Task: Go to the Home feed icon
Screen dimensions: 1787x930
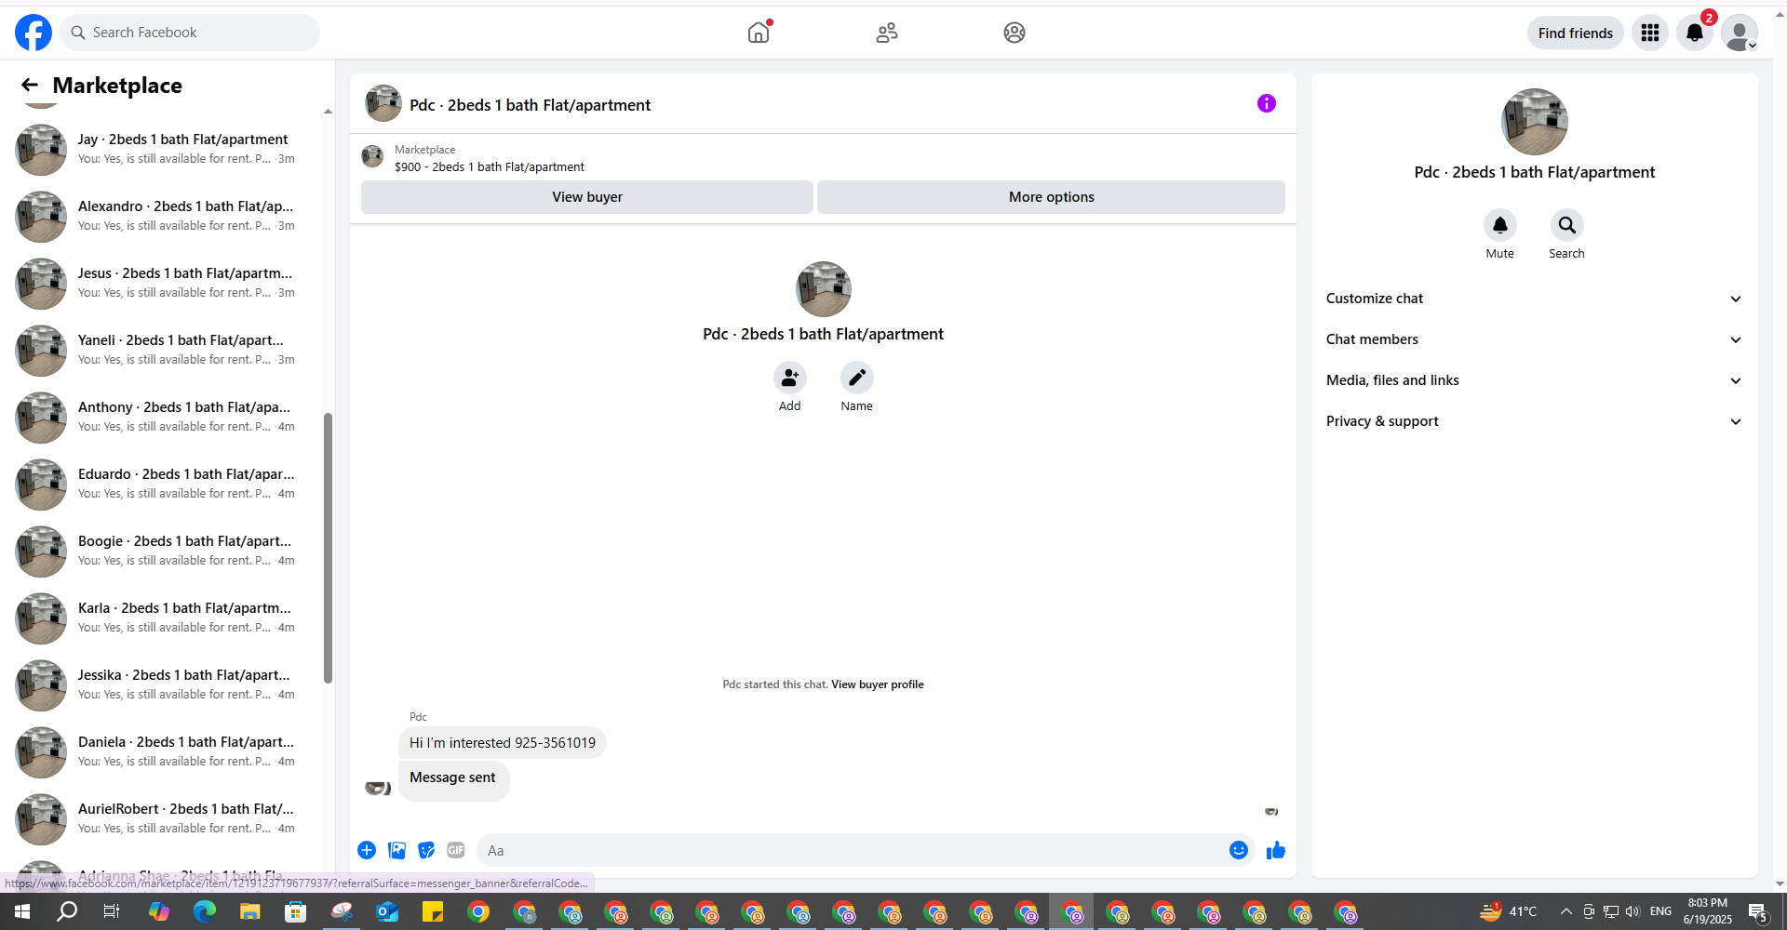Action: [759, 33]
